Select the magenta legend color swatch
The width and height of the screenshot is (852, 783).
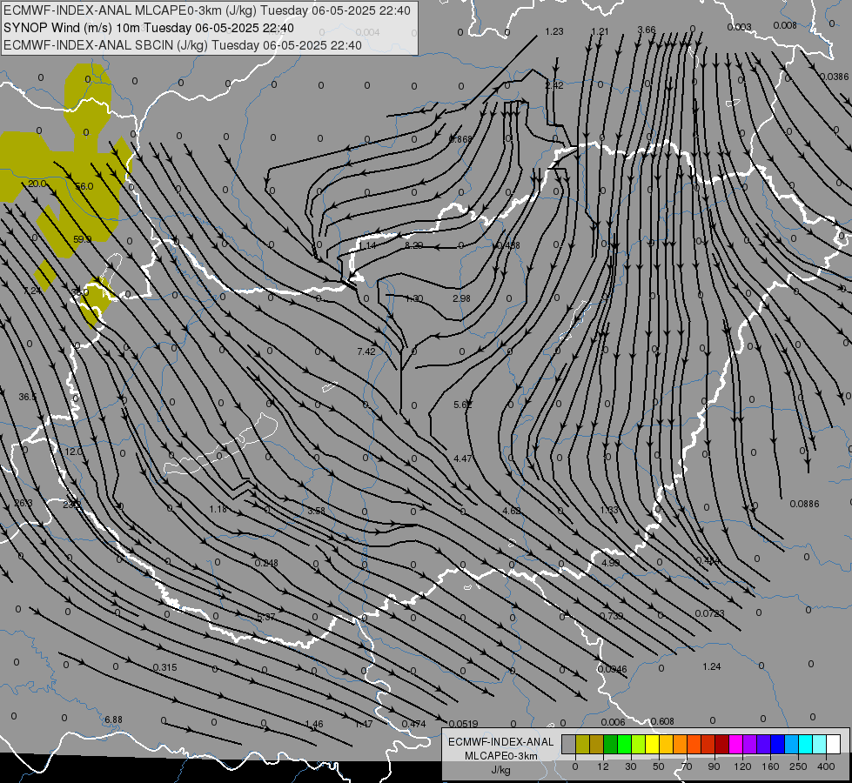click(x=735, y=745)
